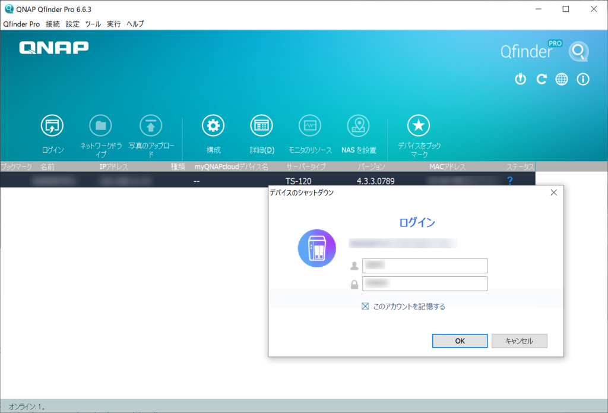
Task: Sort by IPアドレス column header
Action: (x=113, y=167)
